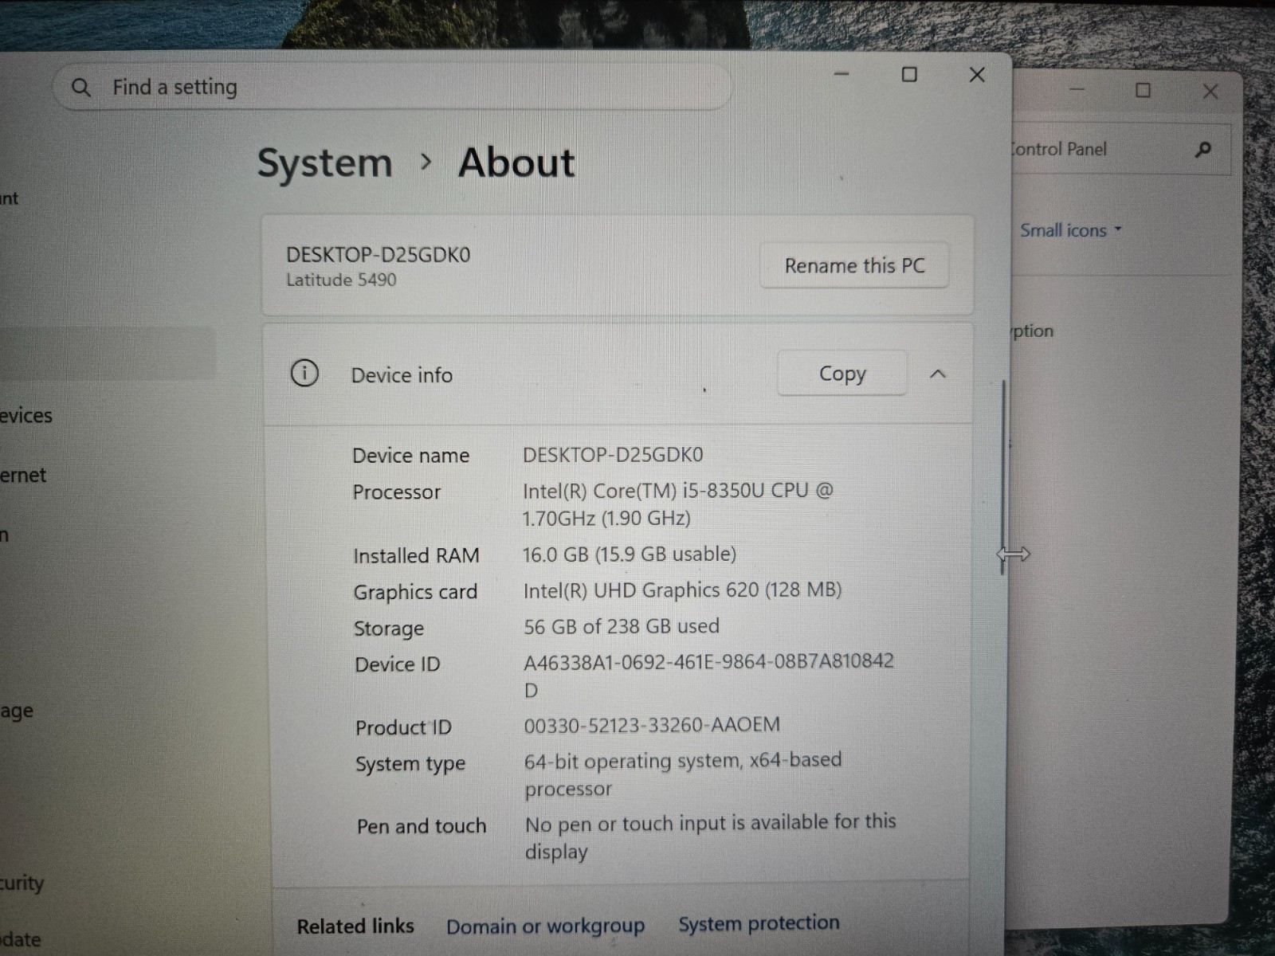Collapse the Device info section chevron
The width and height of the screenshot is (1275, 956).
click(x=938, y=374)
